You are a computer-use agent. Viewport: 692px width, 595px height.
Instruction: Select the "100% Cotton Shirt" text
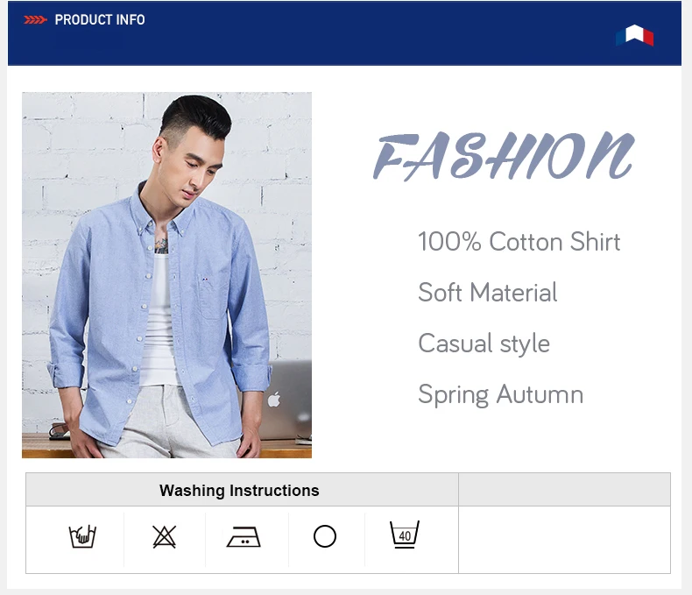click(x=519, y=242)
